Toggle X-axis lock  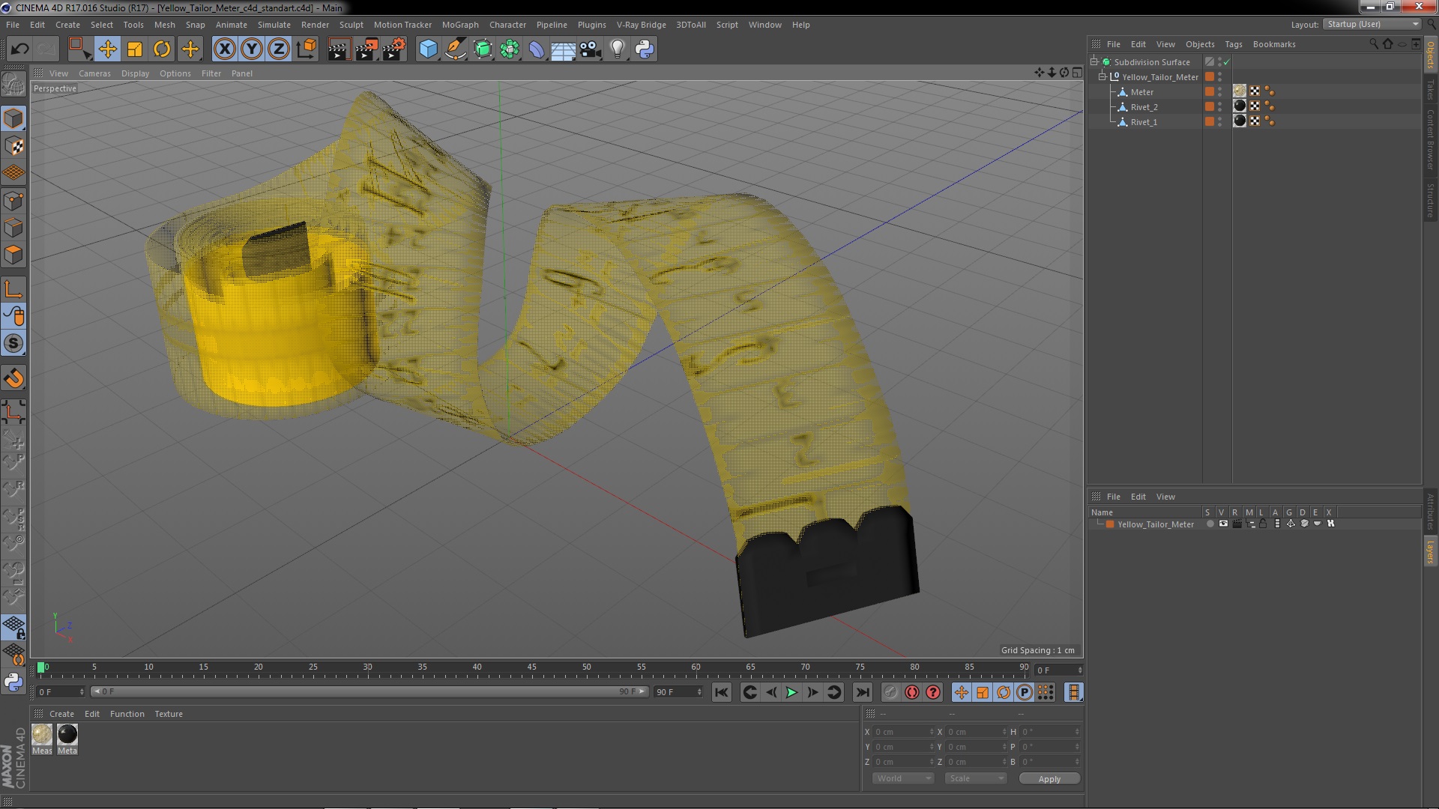(x=224, y=49)
